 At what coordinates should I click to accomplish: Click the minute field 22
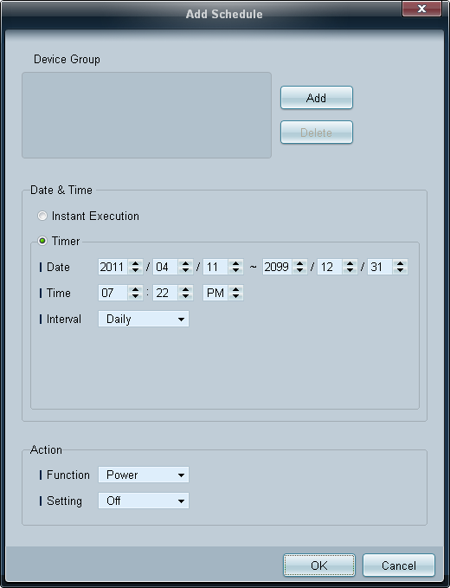tap(165, 293)
